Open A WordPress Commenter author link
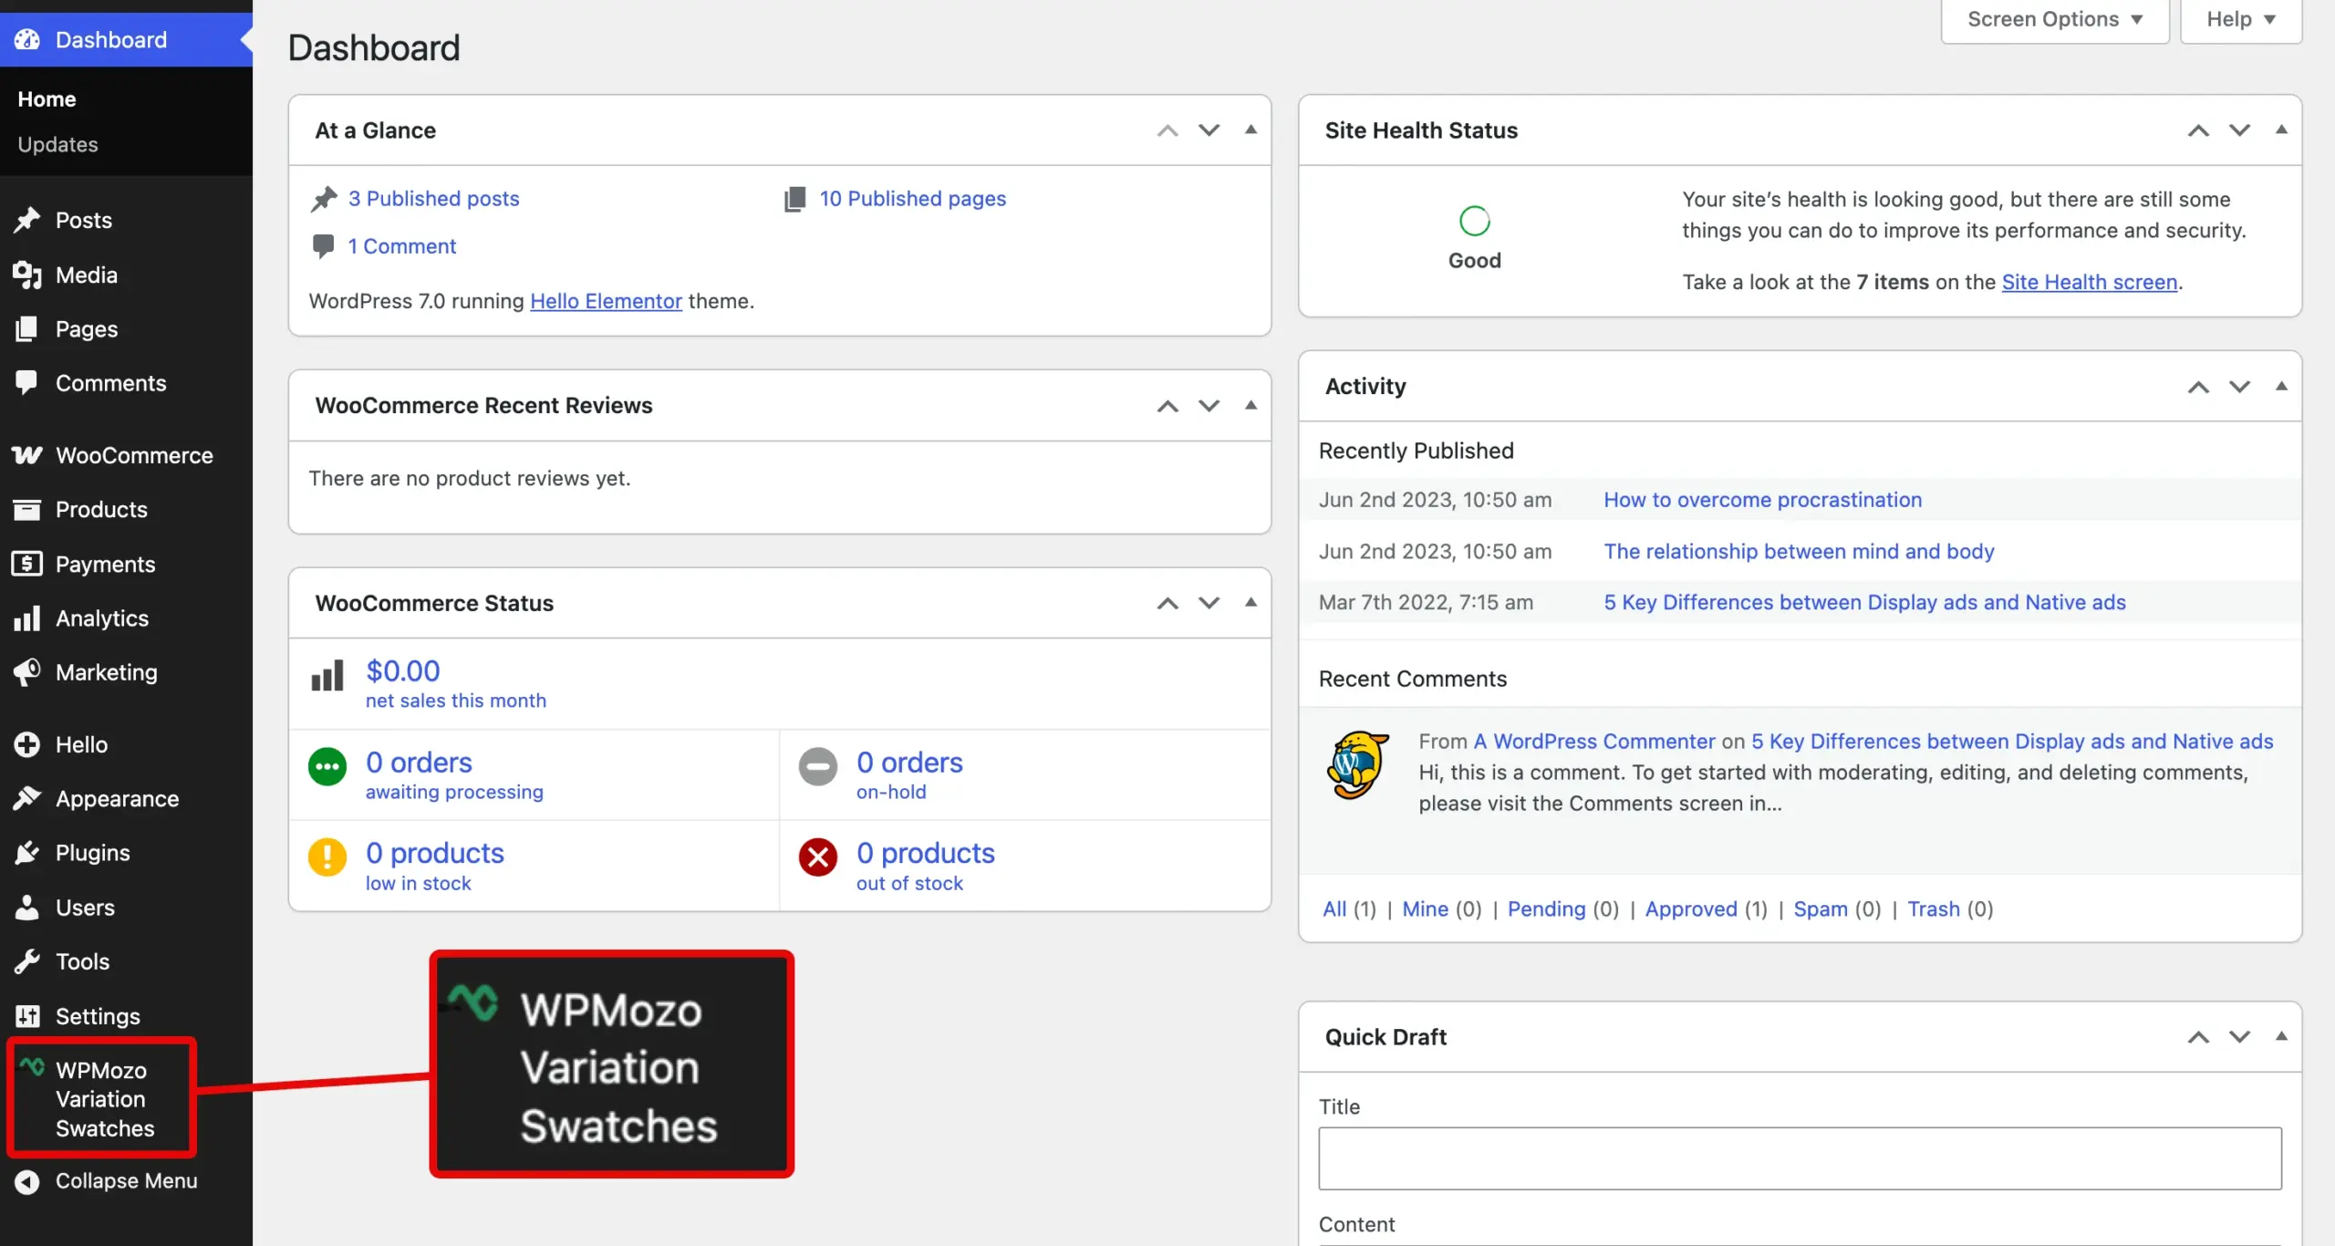The height and width of the screenshot is (1246, 2335). (1594, 742)
